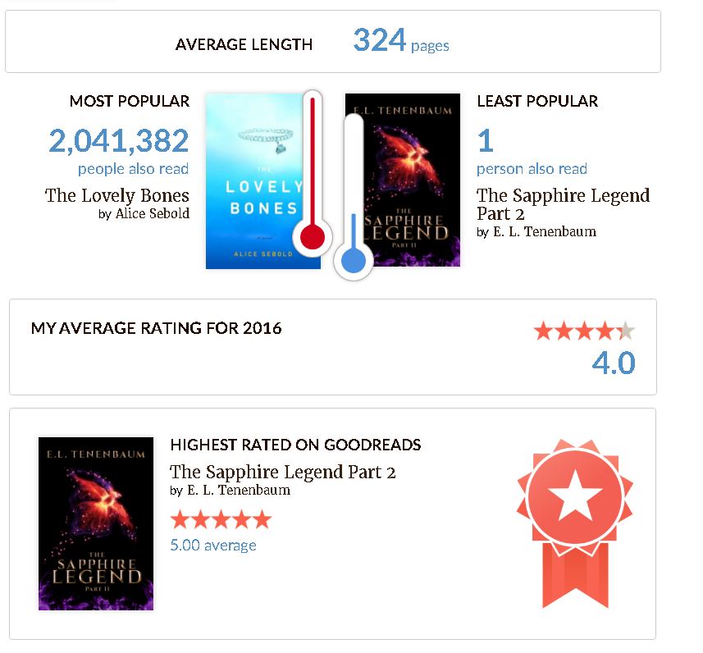Viewport: 703px width, 653px height.
Task: Visit Alice Sebold author link
Action: coord(151,213)
